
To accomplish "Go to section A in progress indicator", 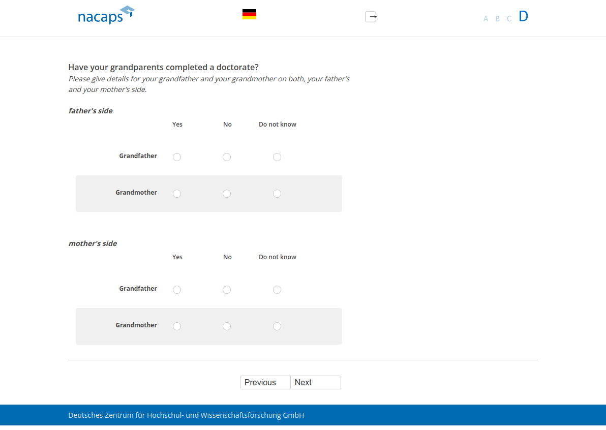I will pos(486,19).
